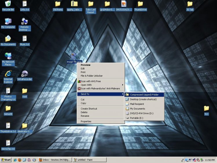Click the wireless network tray icon
Screen dimensions: 217x163
190,160
